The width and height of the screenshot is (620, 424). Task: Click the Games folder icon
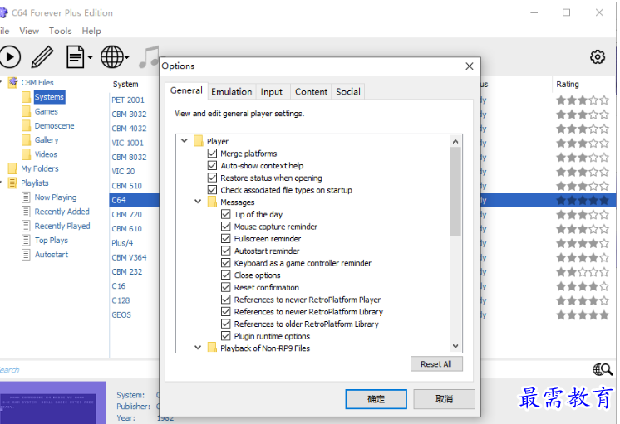[26, 111]
